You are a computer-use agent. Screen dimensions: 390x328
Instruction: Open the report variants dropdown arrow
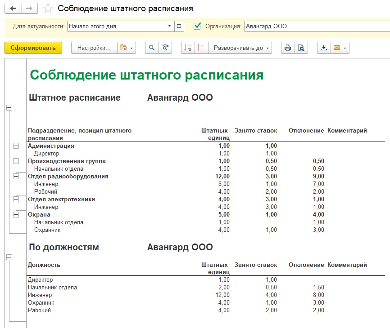click(x=132, y=48)
